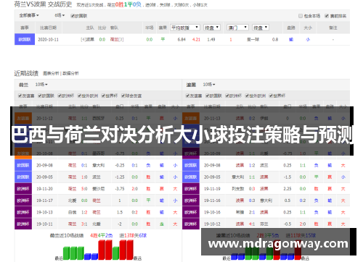
Task: Toggle the 赛前排名 checkbox
Action: tap(327, 16)
